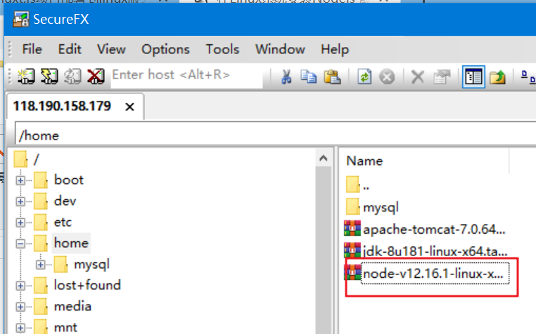Open the View menu
This screenshot has height=334, width=536.
[x=111, y=50]
